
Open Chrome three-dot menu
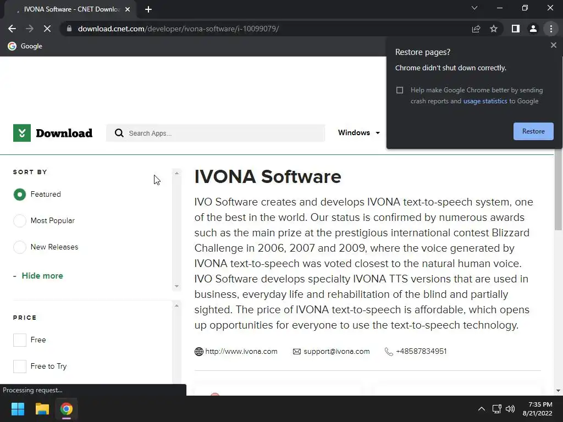(551, 29)
